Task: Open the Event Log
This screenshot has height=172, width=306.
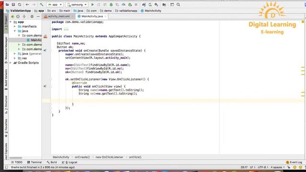Action: 294,162
